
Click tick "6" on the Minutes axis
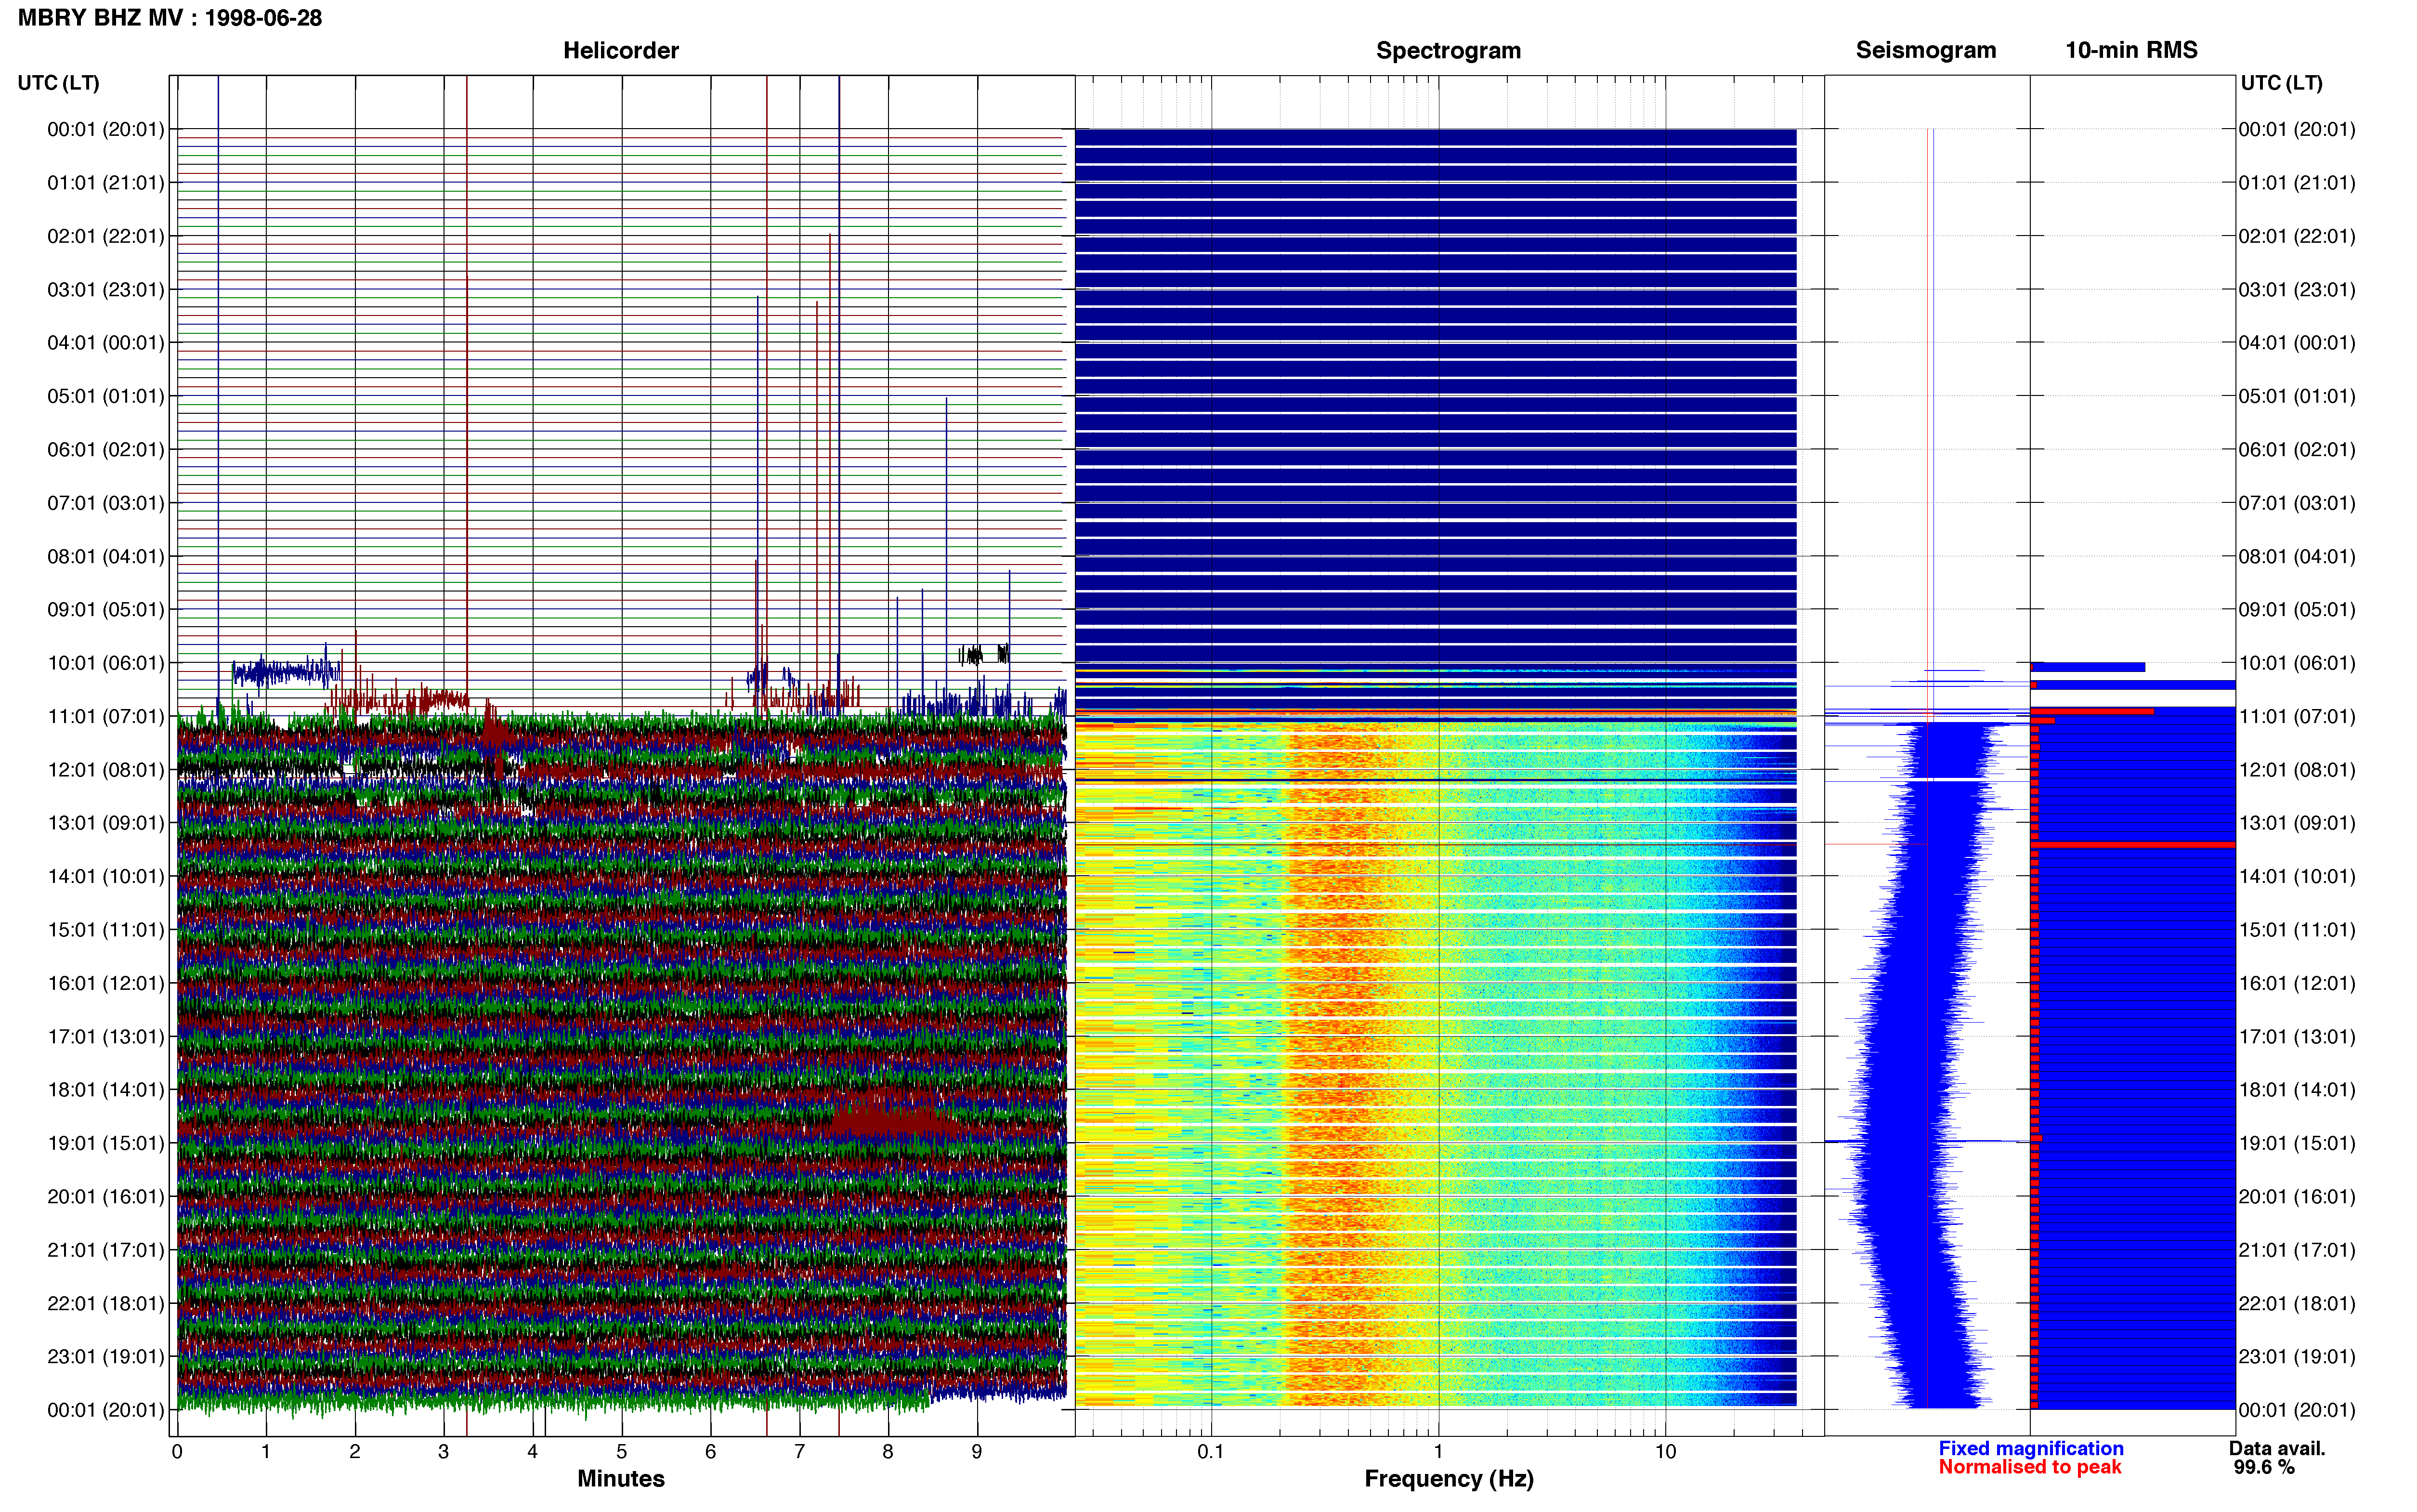click(711, 1452)
